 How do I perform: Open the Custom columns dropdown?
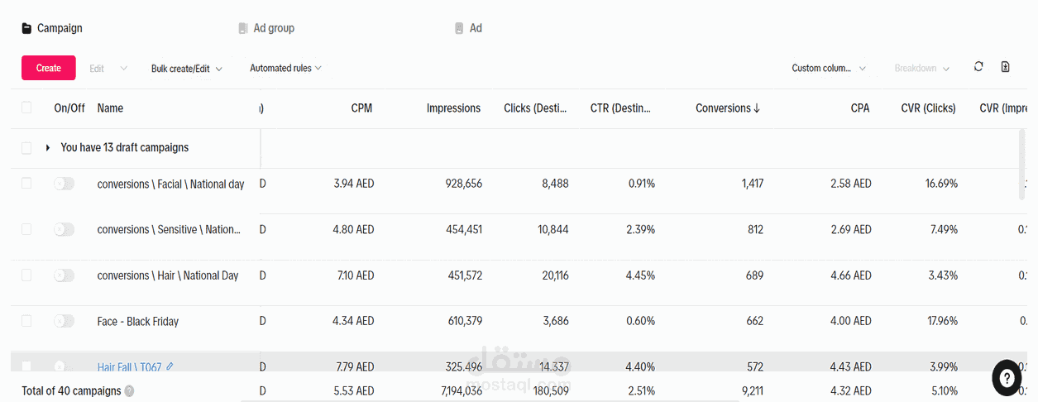(x=829, y=69)
